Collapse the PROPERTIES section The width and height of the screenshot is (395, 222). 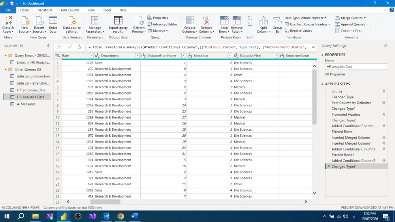tap(322, 55)
